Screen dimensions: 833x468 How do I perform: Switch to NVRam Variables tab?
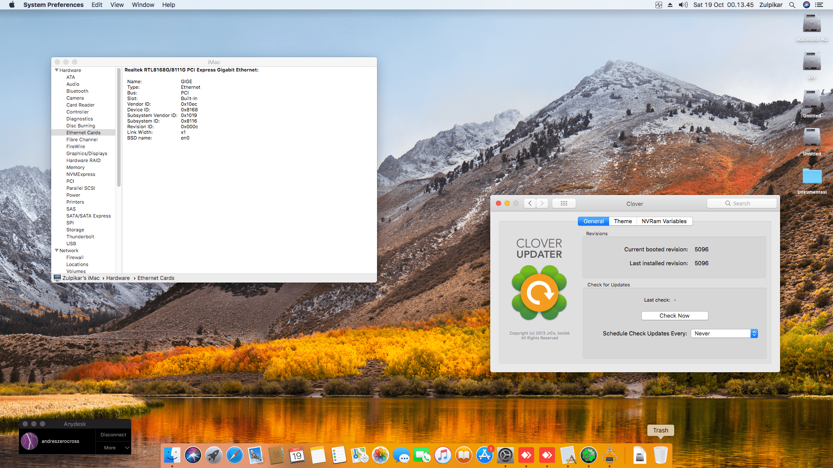(664, 221)
